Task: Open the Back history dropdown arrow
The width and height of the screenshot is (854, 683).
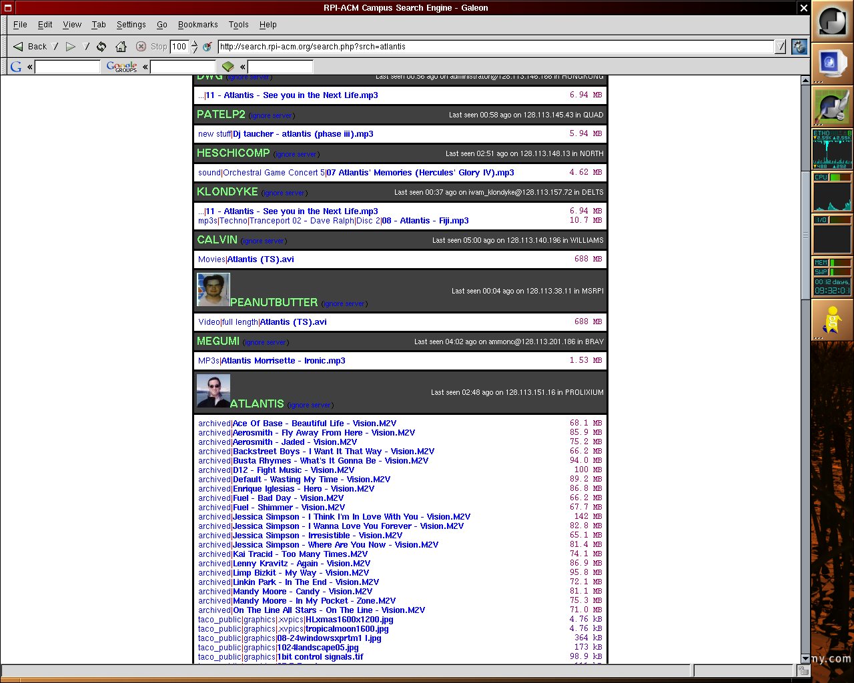Action: [56, 47]
